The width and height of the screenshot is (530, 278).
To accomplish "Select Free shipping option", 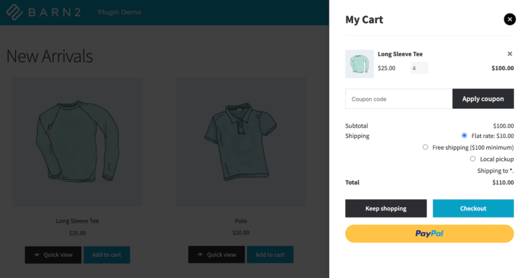I will click(425, 147).
